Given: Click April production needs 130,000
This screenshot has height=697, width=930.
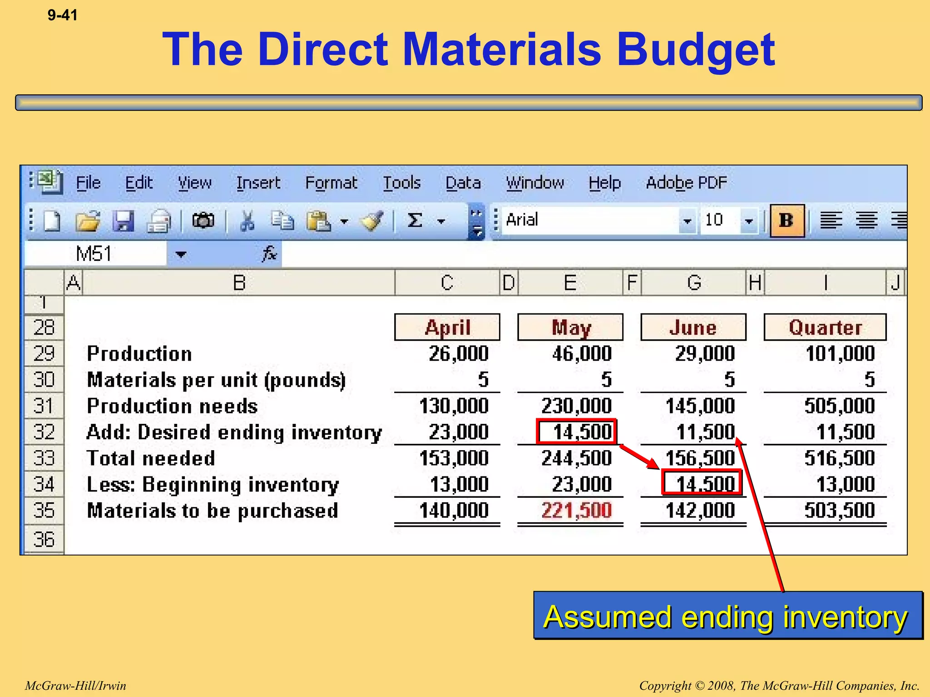Looking at the screenshot, I should (x=454, y=406).
